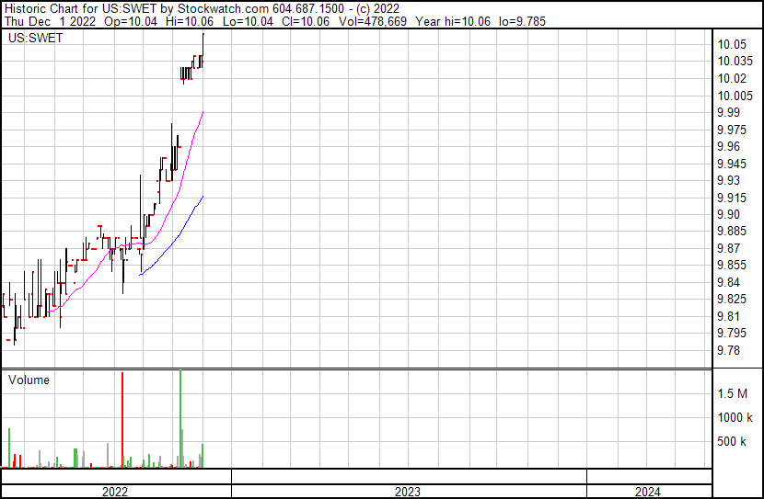Click the 500 k volume axis label
This screenshot has height=499, width=764.
click(733, 442)
